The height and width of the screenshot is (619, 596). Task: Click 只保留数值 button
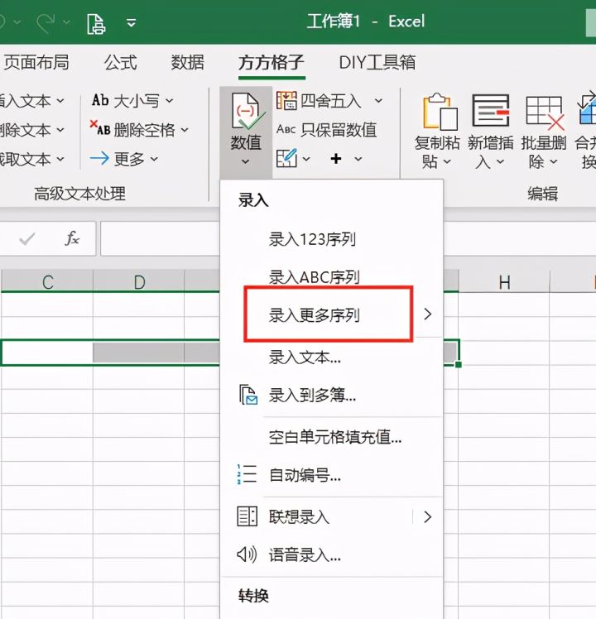coord(326,129)
